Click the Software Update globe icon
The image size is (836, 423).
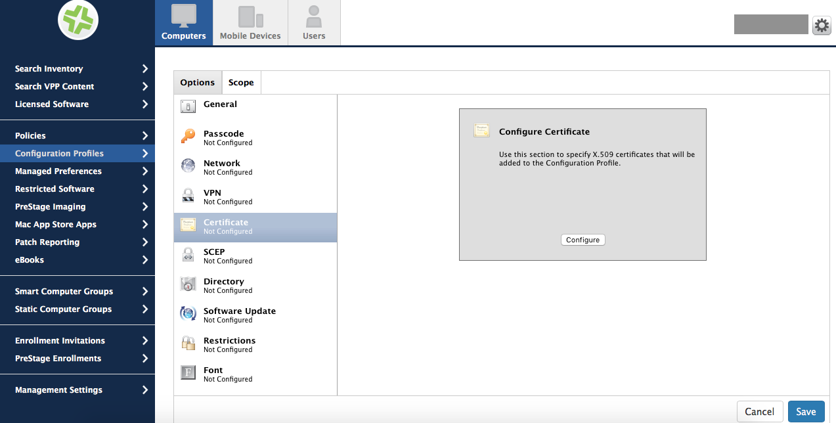click(x=188, y=313)
